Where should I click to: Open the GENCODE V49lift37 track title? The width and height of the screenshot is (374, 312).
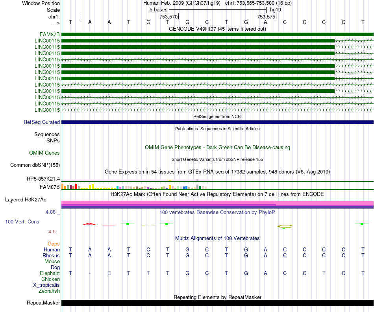point(217,29)
